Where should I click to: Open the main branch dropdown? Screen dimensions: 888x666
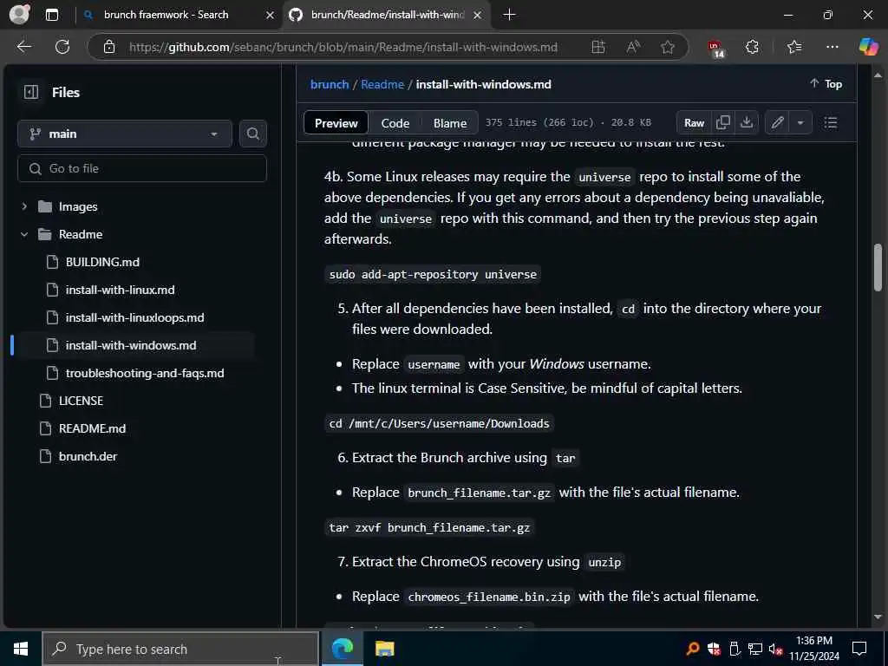tap(125, 134)
